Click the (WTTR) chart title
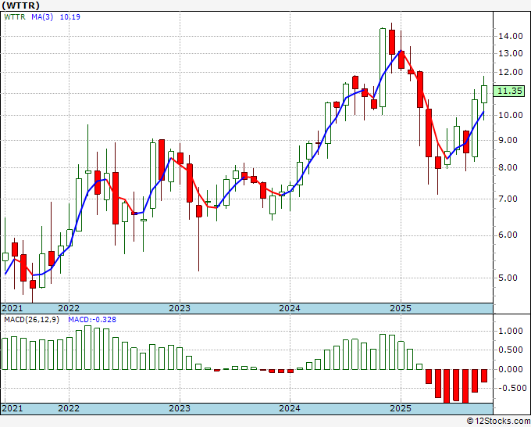Screen dimensions: 531x427 [20, 5]
